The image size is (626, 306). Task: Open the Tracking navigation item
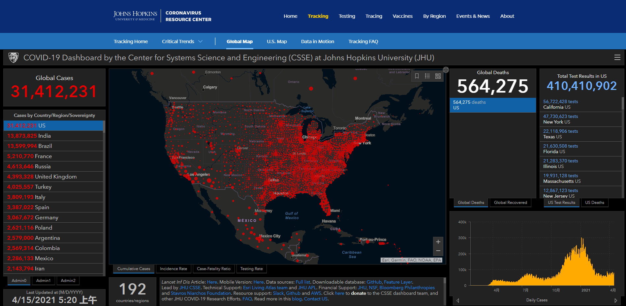pos(318,16)
